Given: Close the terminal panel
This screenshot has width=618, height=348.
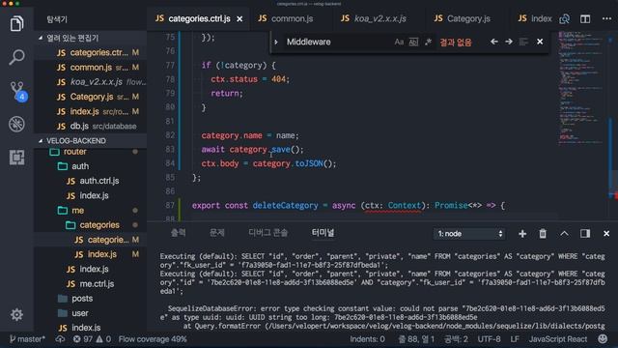Looking at the screenshot, I should click(x=606, y=234).
